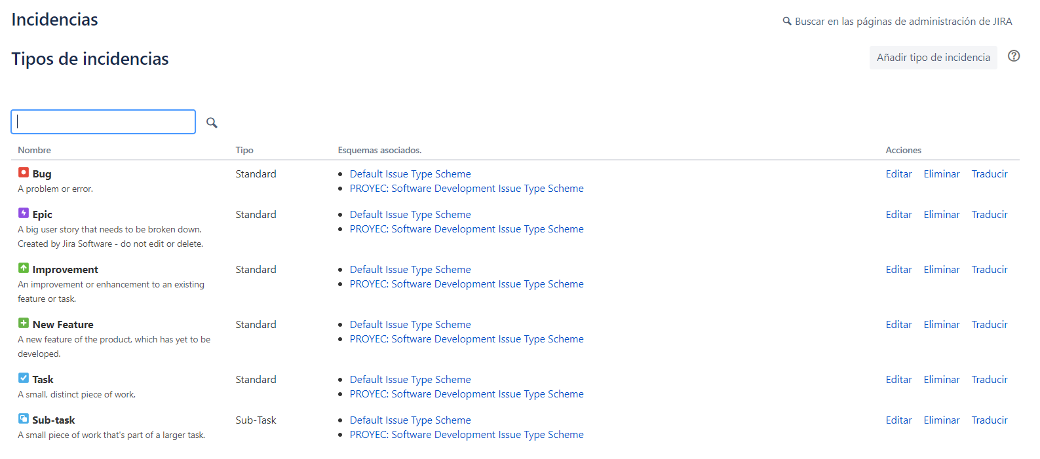Screen dimensions: 1040x459
Task: Click Editar for the Bug row
Action: (898, 174)
